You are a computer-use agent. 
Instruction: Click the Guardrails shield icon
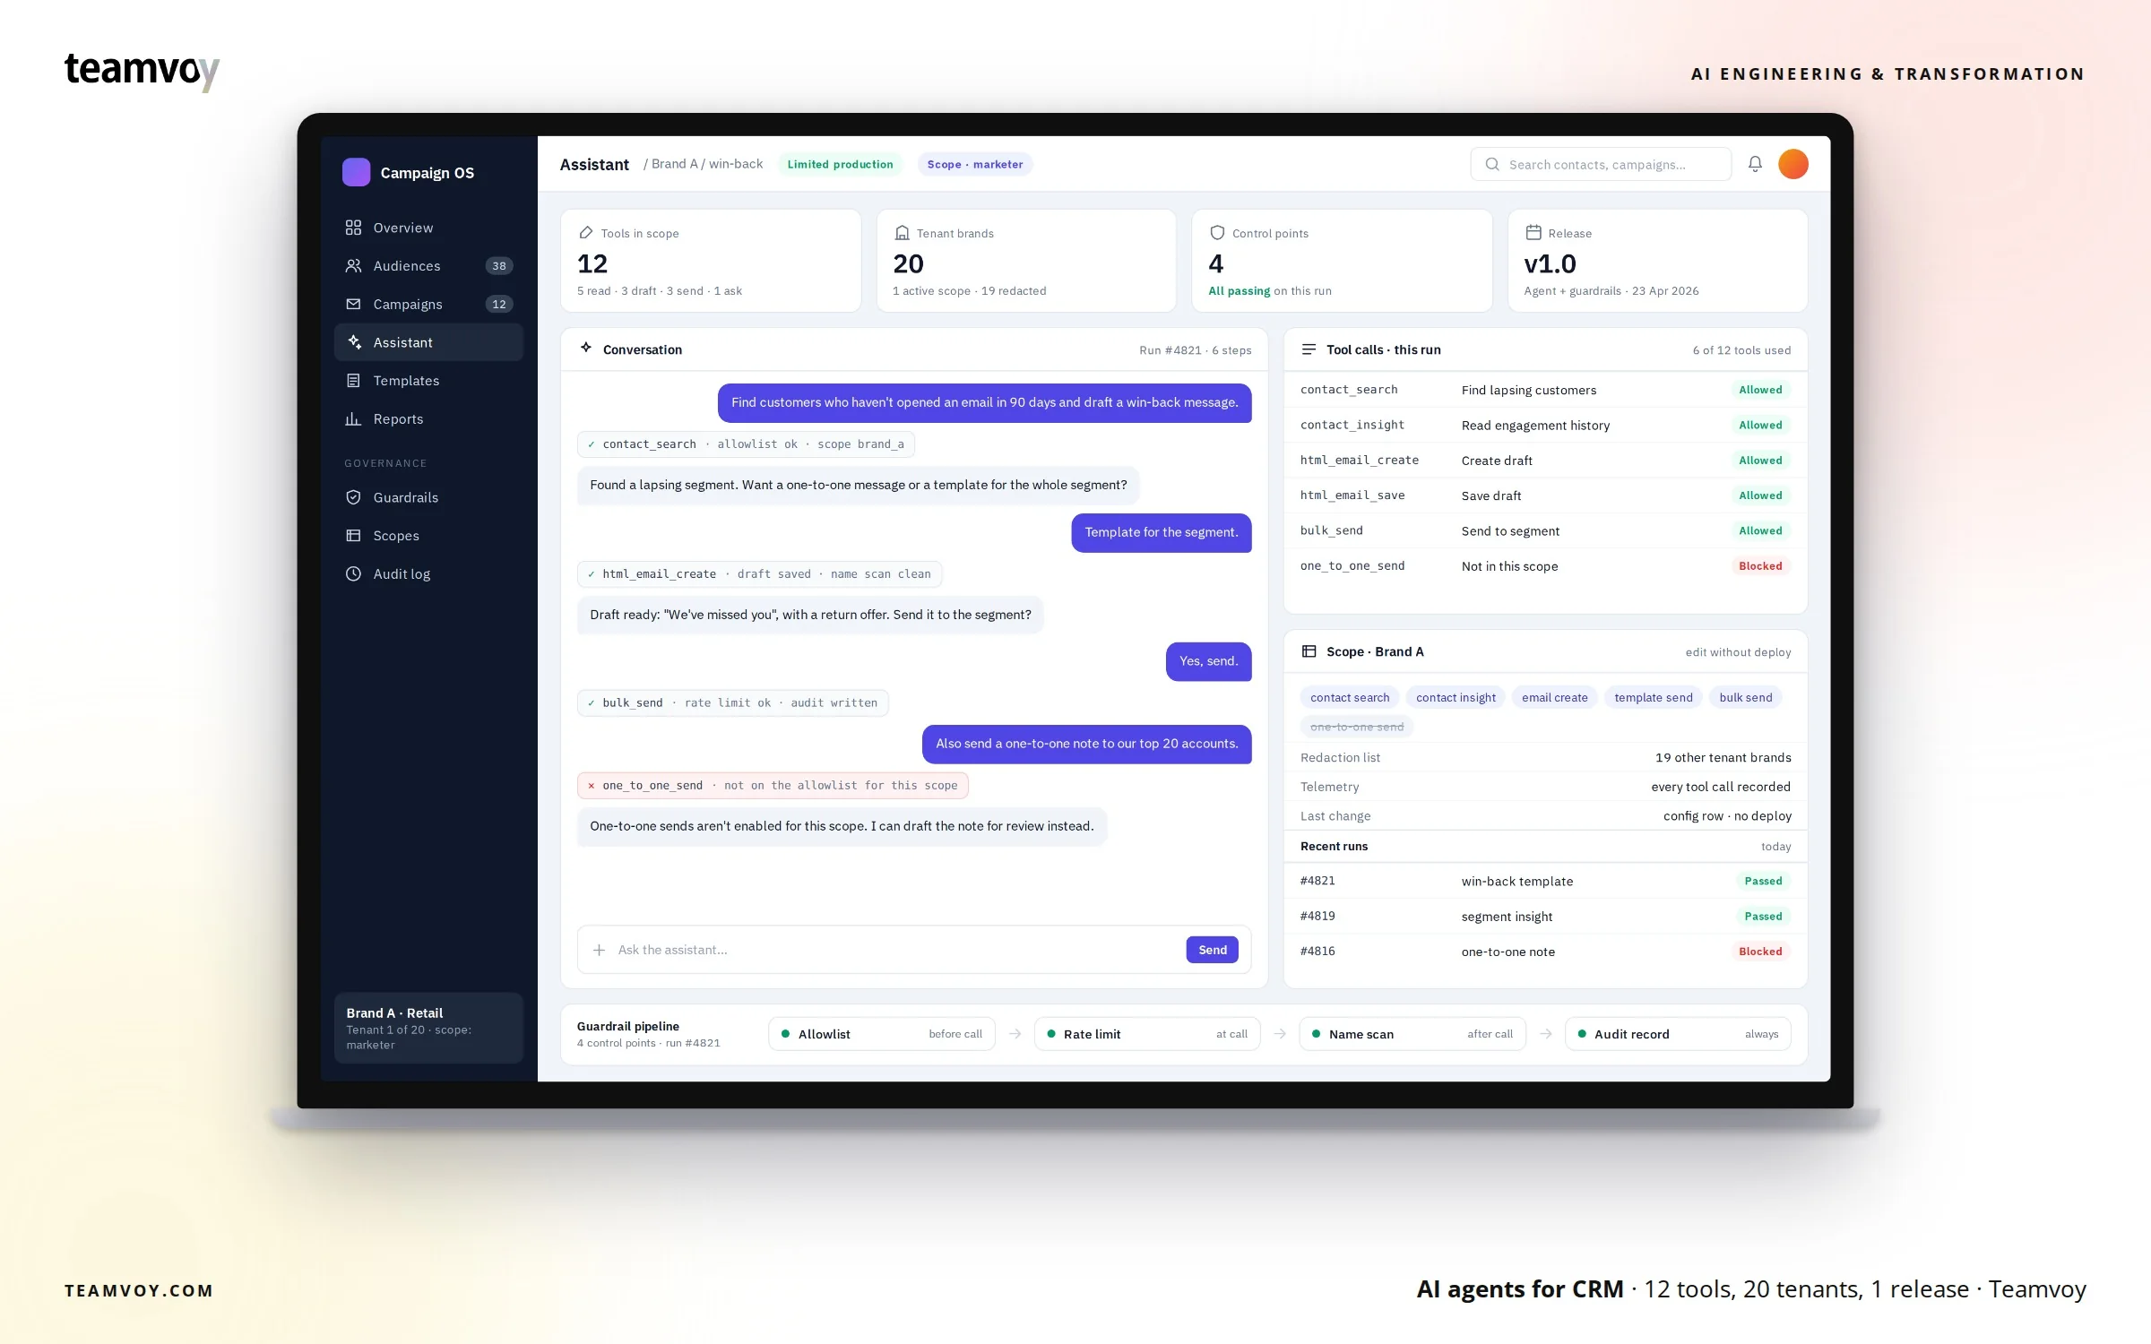353,497
